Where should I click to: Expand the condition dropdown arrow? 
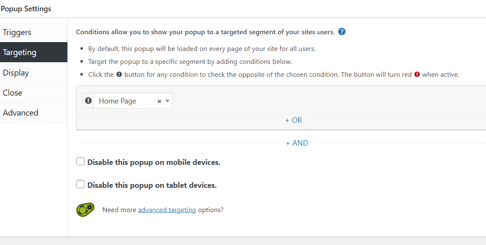[x=167, y=101]
